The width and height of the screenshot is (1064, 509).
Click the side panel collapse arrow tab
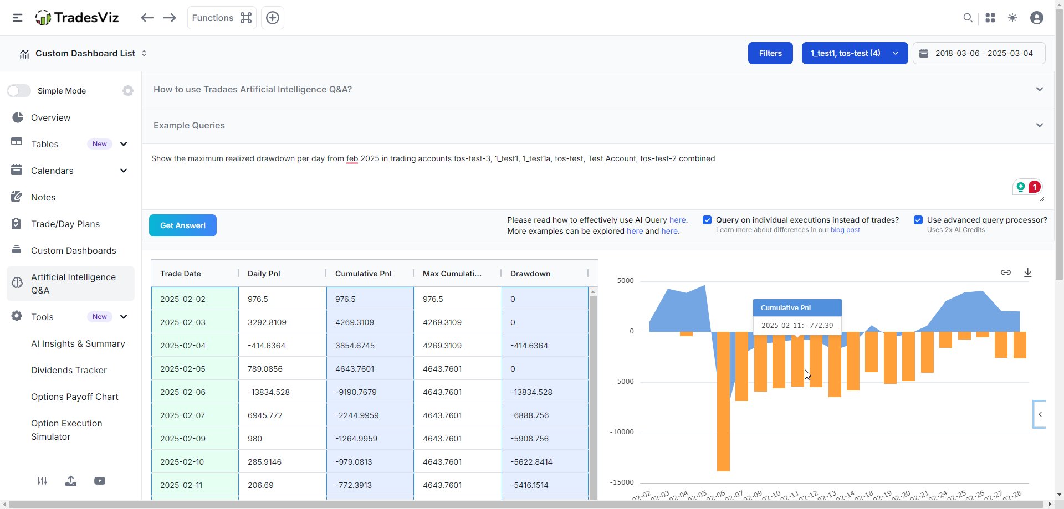[1040, 414]
